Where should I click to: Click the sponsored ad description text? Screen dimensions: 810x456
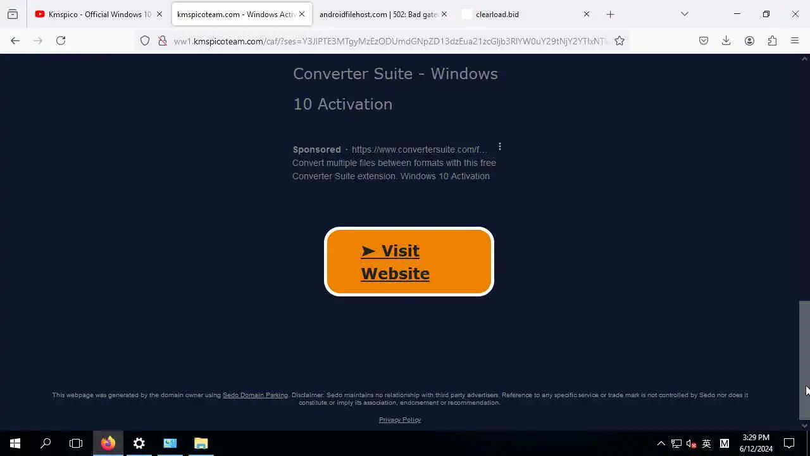pyautogui.click(x=394, y=170)
